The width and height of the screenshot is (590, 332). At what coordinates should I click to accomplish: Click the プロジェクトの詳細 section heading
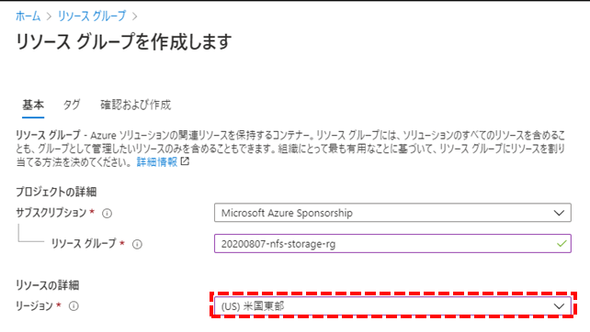pos(56,192)
